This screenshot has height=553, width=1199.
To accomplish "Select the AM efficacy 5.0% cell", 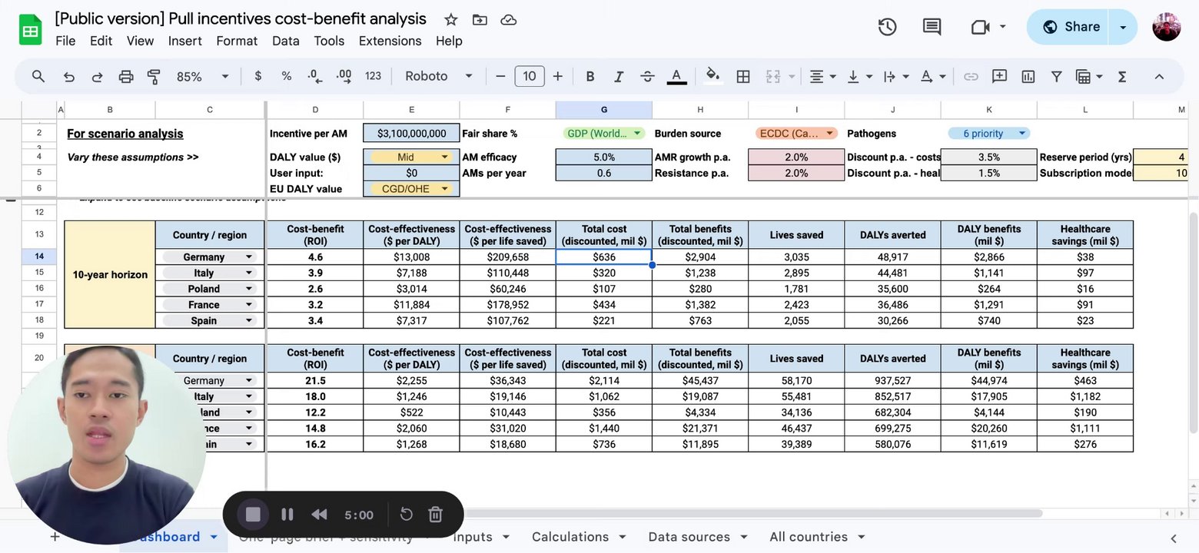I will [604, 157].
